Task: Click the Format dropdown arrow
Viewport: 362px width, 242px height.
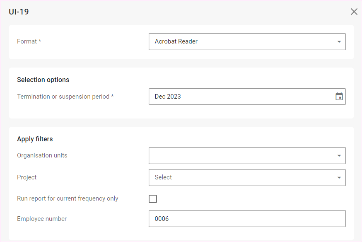Action: click(339, 42)
